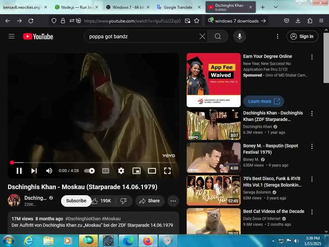Open the 70's Disco Fever thumbnail
Viewport: 329px width, 247px height.
pos(213,190)
